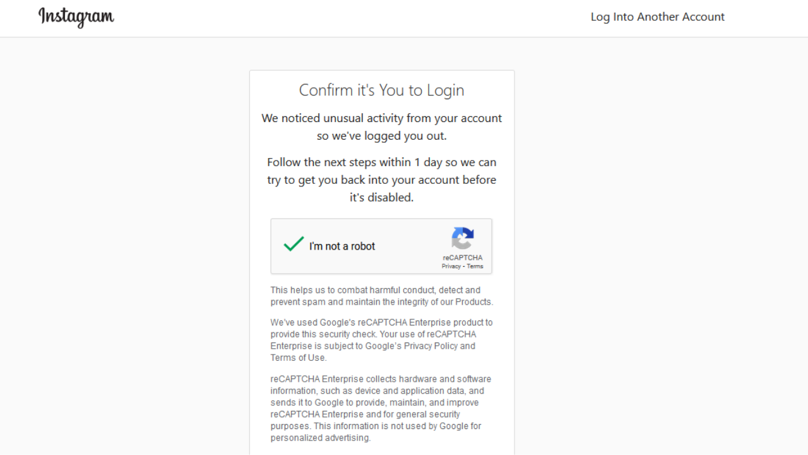Click the green checkmark icon

pos(294,244)
